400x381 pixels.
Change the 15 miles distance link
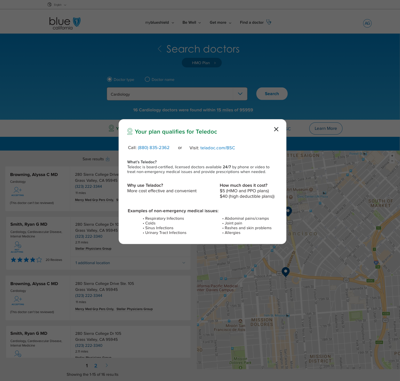click(225, 110)
